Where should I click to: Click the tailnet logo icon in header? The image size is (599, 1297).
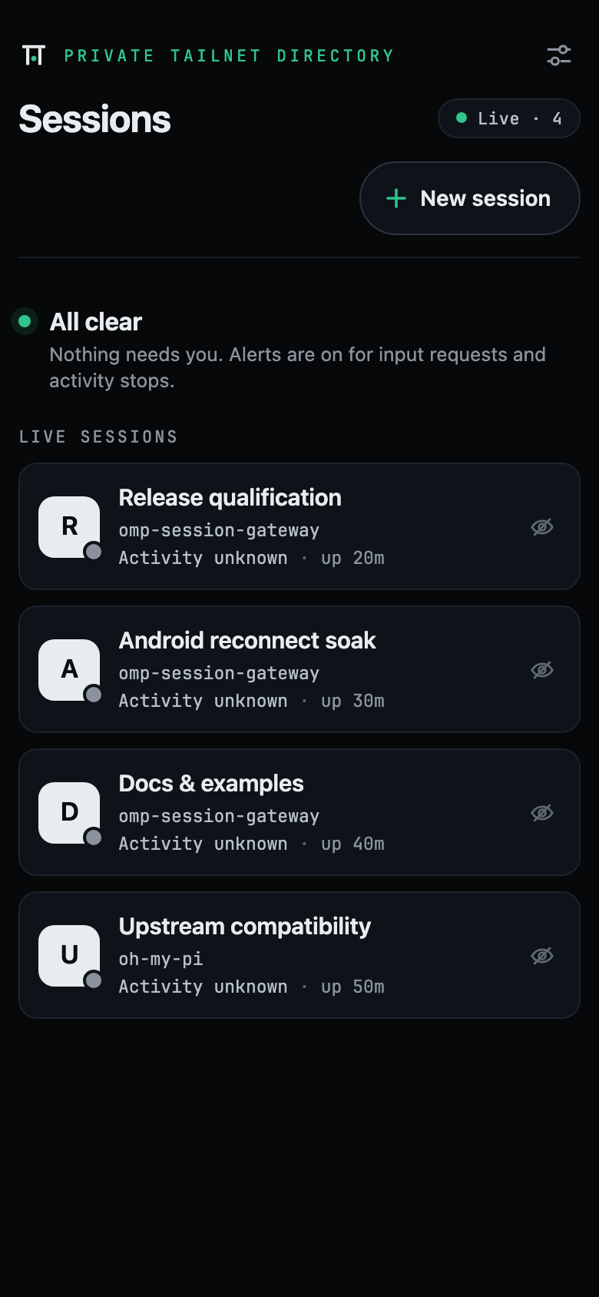click(34, 55)
